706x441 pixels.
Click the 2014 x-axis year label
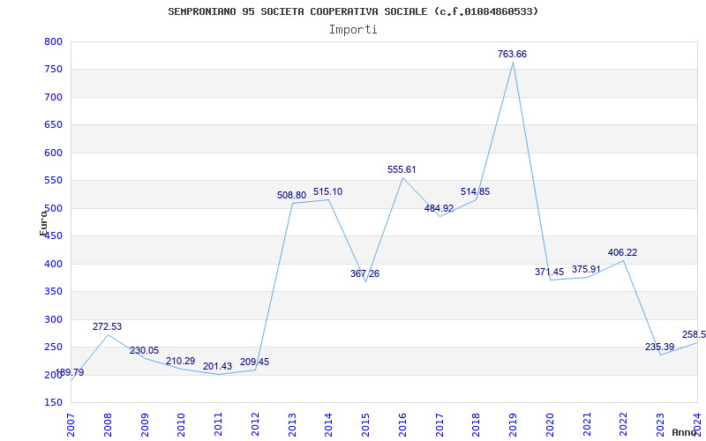coord(329,425)
